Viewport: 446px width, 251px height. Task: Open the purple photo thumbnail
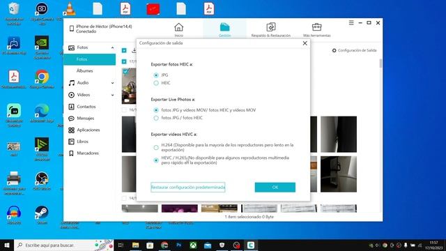(180, 208)
